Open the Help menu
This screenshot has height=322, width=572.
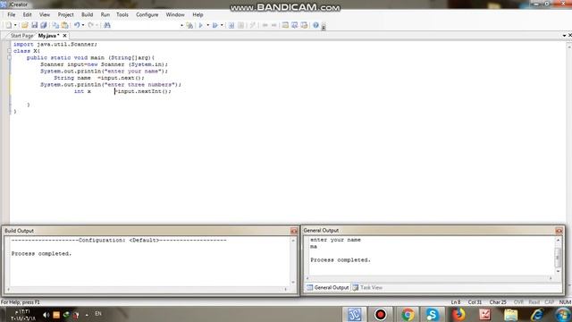(x=198, y=14)
